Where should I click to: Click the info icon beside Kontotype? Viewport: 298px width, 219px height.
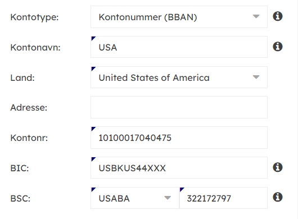[x=278, y=16]
